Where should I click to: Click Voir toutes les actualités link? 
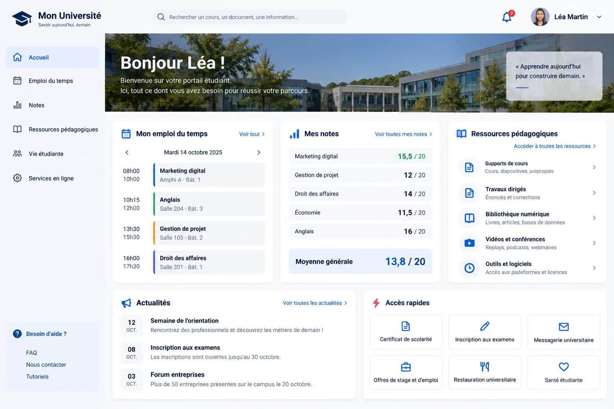click(315, 303)
